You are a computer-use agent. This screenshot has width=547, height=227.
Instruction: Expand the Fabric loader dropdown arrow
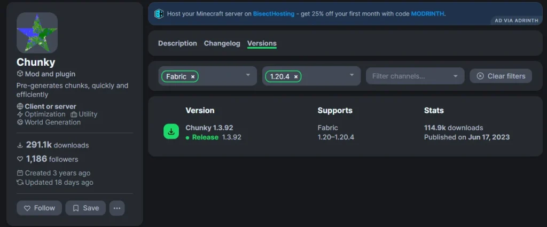point(248,75)
